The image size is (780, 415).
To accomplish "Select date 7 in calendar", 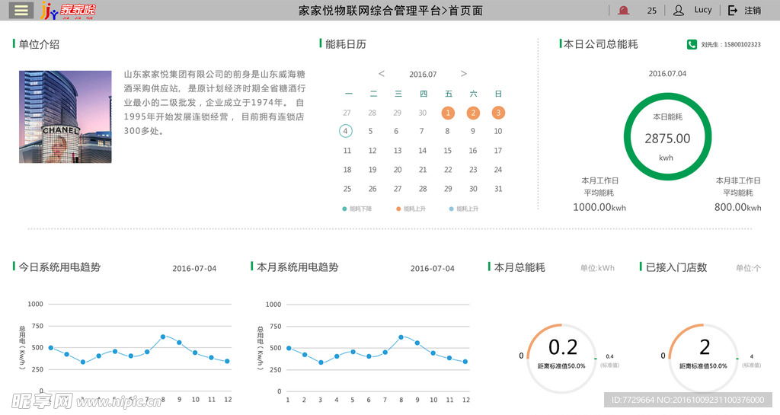I will 421,131.
